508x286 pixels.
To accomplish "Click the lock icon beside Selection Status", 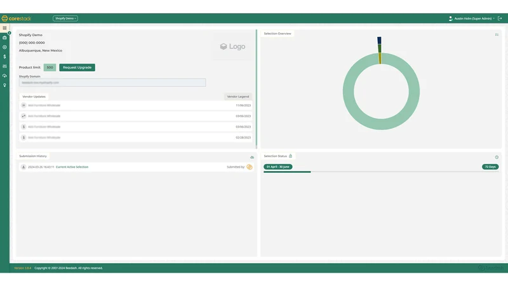I will 291,156.
